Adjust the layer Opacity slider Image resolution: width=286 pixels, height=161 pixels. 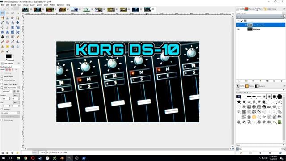tap(260, 17)
